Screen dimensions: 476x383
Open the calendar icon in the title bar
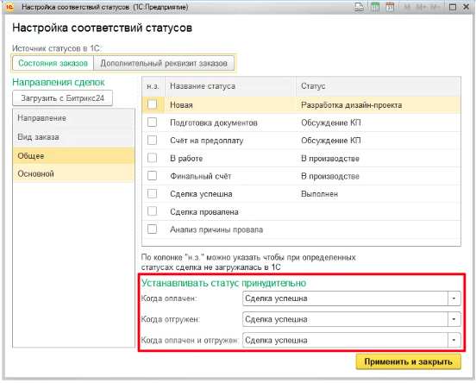[390, 7]
